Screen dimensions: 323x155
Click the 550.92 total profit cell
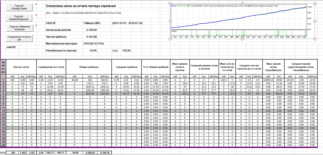(x=104, y=80)
